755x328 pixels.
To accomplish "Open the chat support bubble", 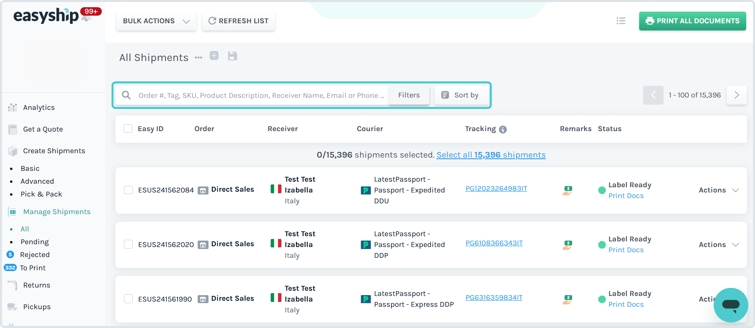I will click(731, 305).
